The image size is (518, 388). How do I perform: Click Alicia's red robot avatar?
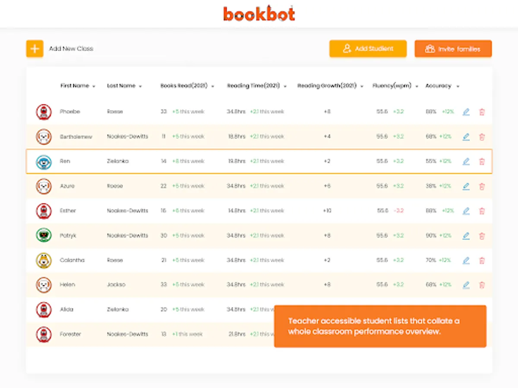(x=44, y=310)
